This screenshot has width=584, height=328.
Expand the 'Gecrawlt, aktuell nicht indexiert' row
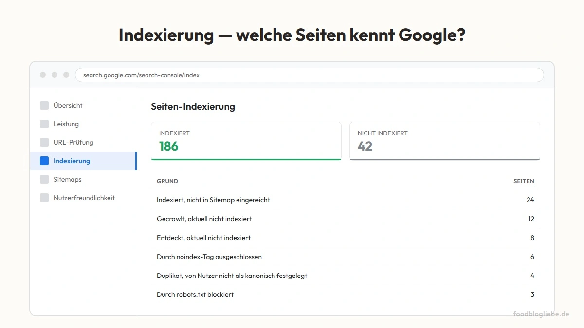pos(345,219)
